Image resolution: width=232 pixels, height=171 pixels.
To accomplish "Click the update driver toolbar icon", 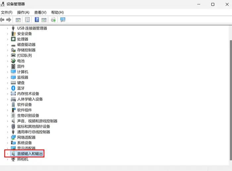I will point(53,20).
